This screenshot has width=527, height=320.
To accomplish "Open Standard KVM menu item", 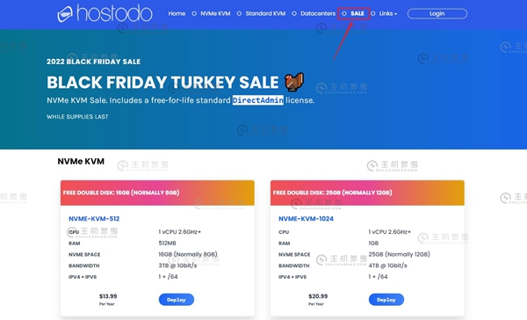I will pyautogui.click(x=265, y=13).
